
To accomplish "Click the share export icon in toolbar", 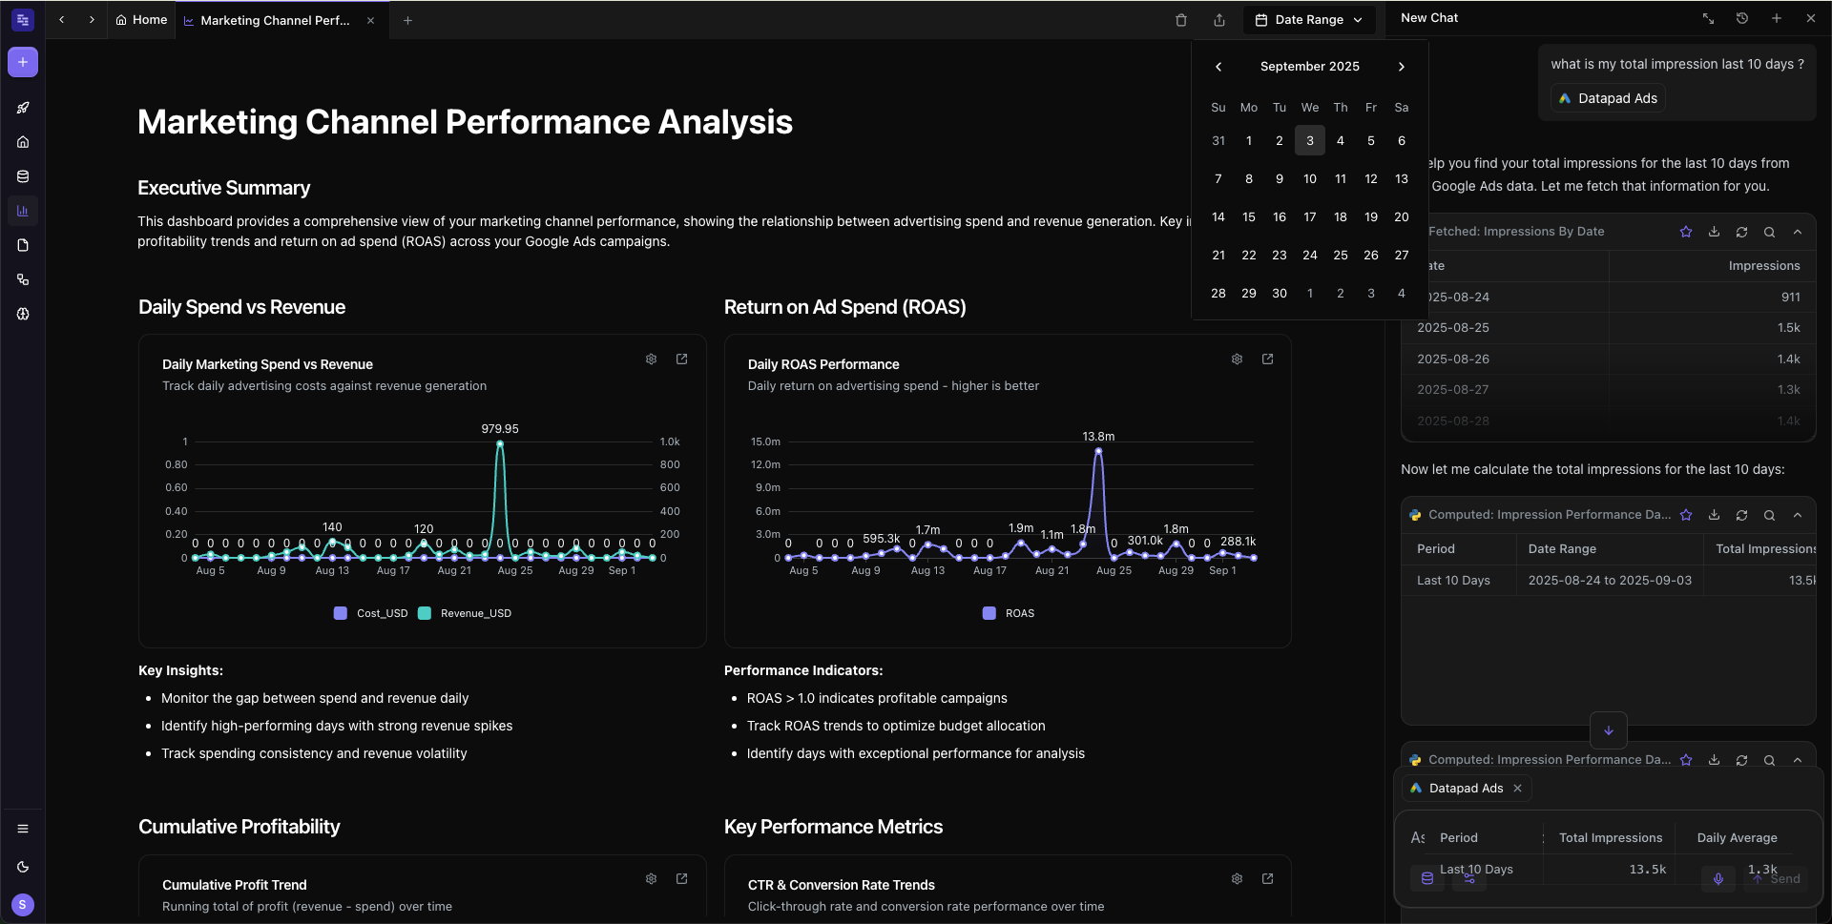I will click(1219, 20).
